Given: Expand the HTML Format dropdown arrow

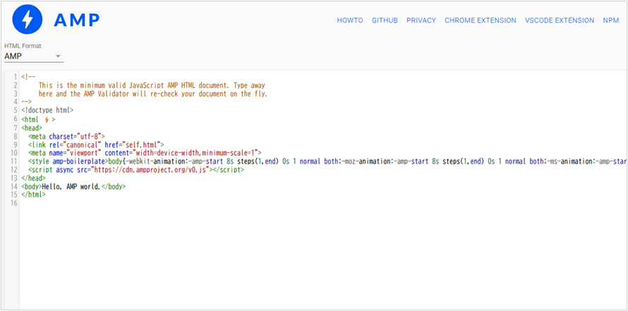Looking at the screenshot, I should [x=58, y=56].
